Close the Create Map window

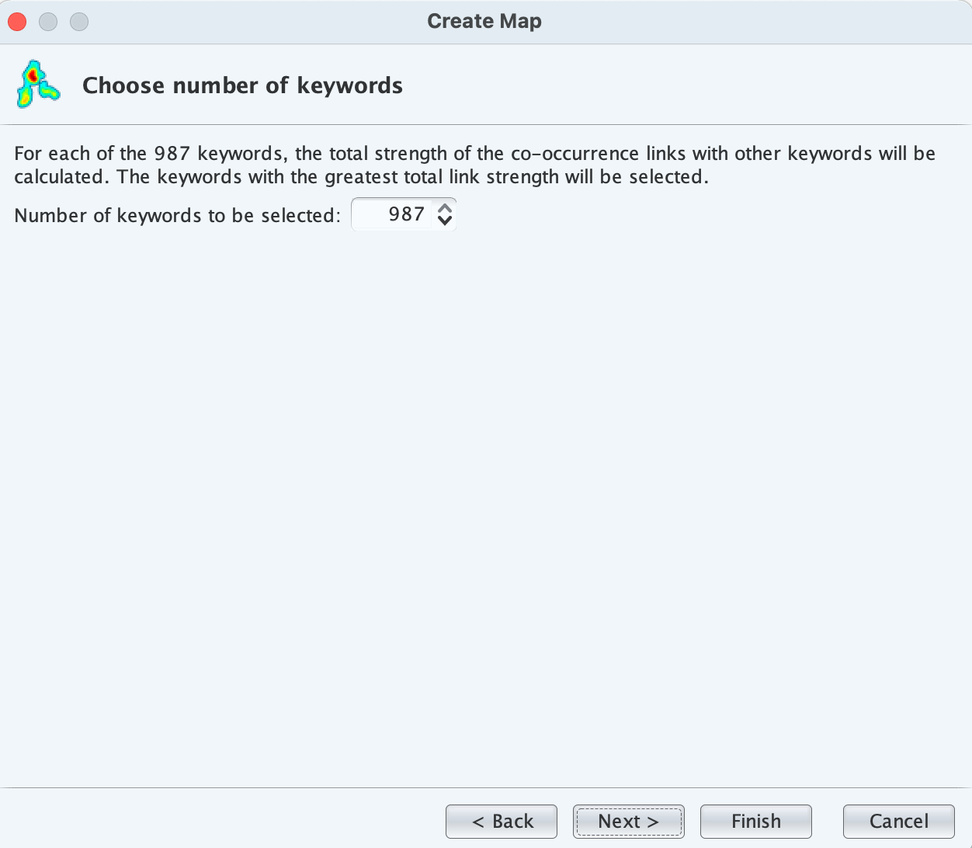tap(17, 22)
